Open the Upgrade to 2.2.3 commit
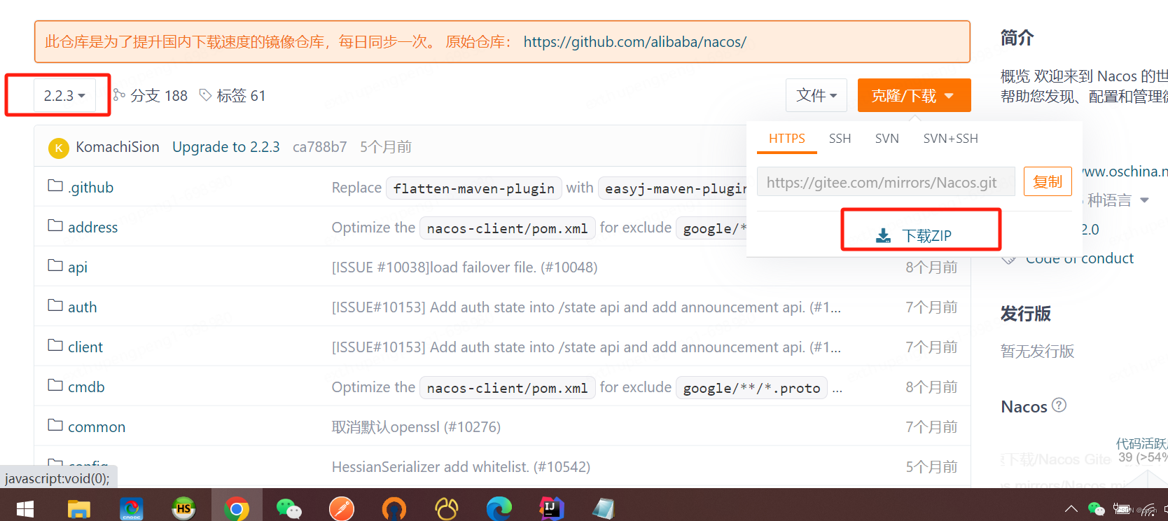Viewport: 1168px width, 521px height. (x=225, y=147)
